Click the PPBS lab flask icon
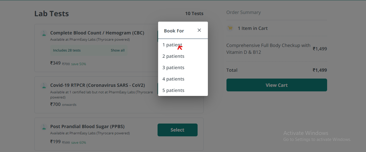This screenshot has width=366, height=152. 44,127
